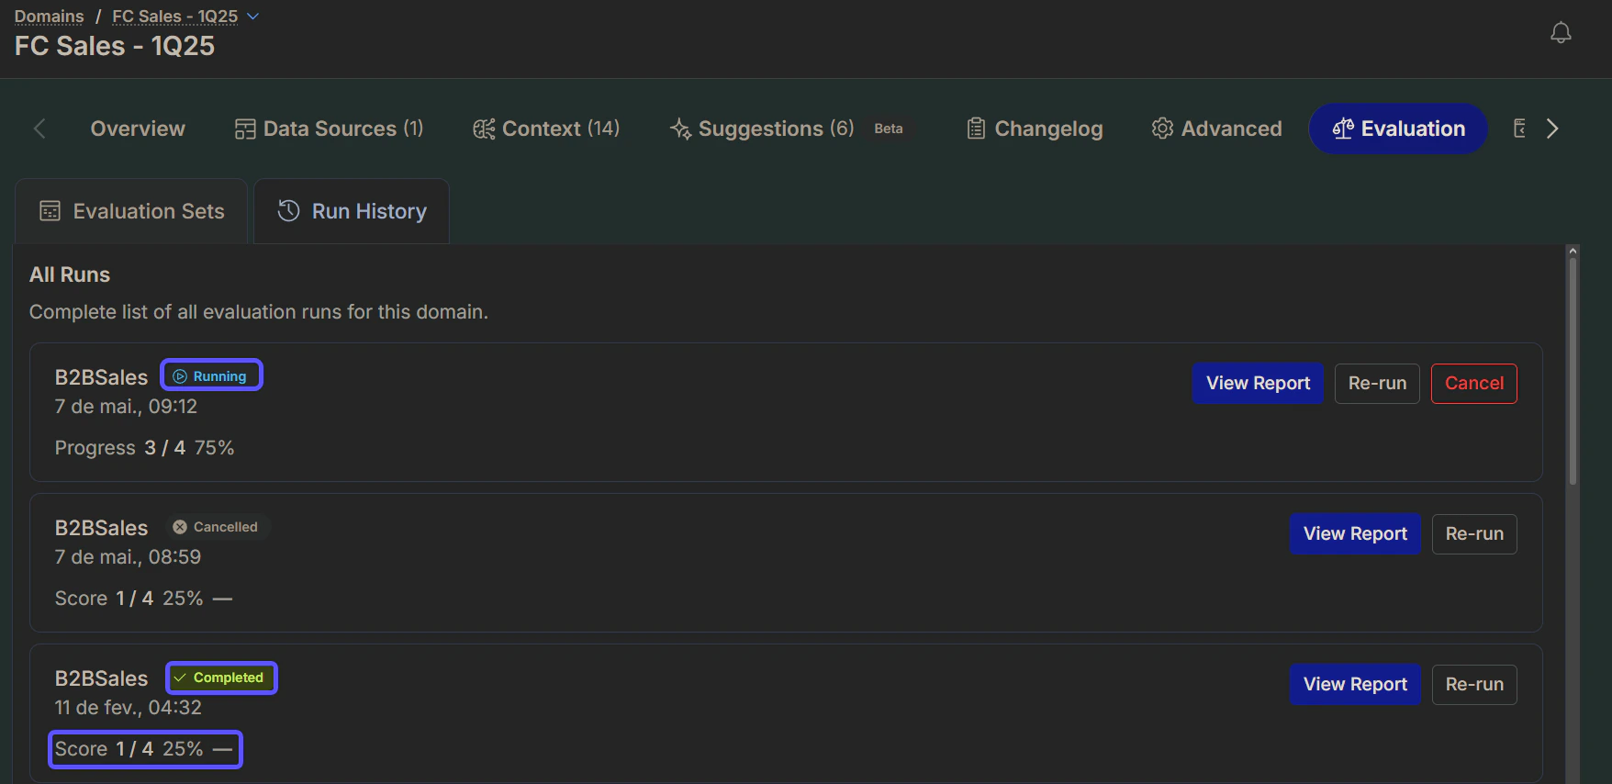Open the Context (14) tab
The width and height of the screenshot is (1612, 784).
pos(546,129)
